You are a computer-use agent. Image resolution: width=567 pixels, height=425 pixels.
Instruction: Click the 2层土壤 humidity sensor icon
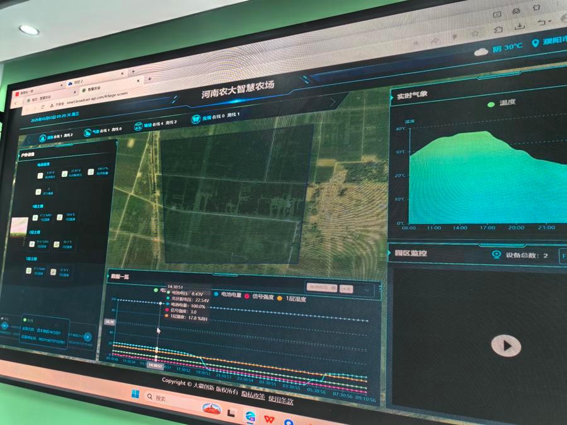tap(32, 244)
